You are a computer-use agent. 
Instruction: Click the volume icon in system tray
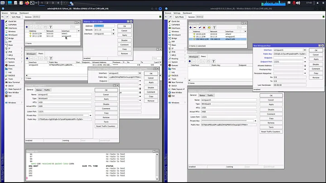[298, 3]
